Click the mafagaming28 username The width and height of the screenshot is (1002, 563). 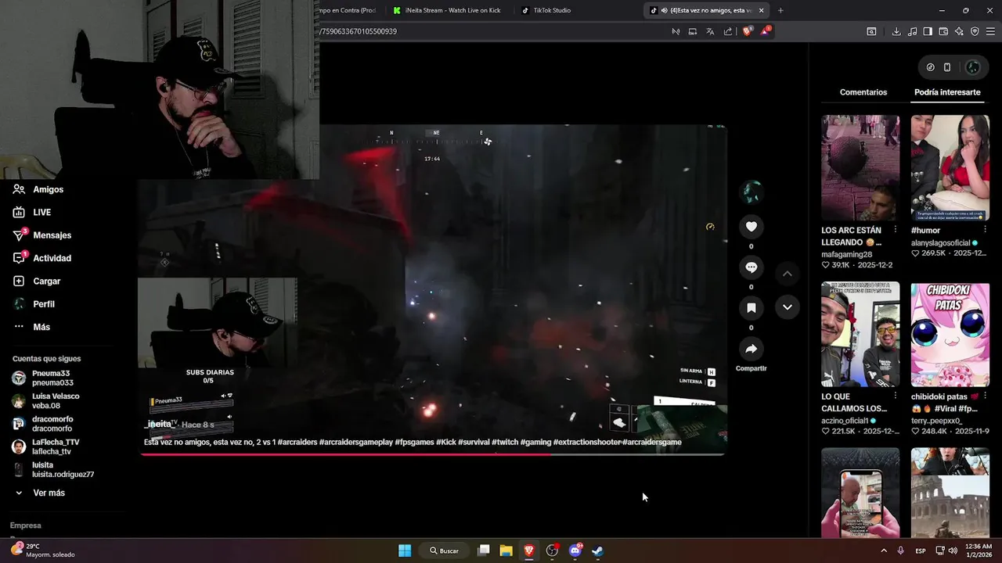pos(846,255)
